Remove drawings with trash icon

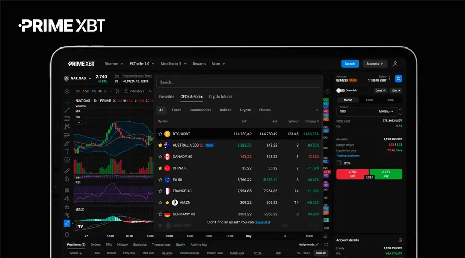pos(67,234)
